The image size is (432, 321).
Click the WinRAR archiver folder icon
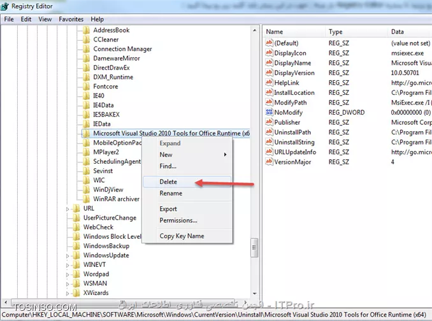tap(87, 199)
